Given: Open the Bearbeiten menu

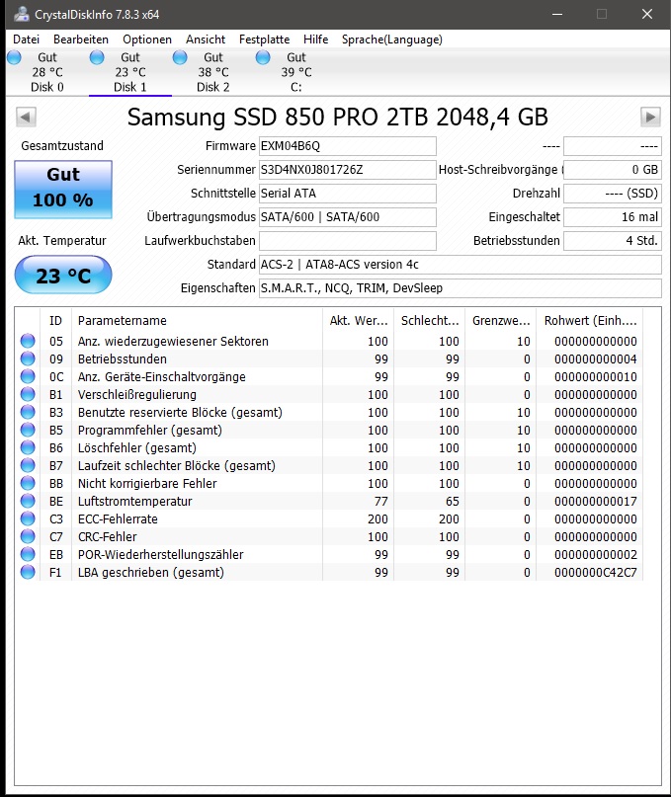Looking at the screenshot, I should 80,40.
